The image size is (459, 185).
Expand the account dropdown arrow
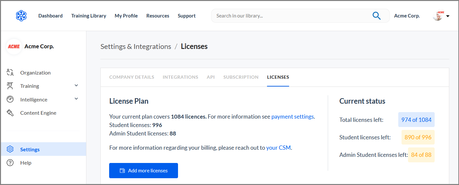coord(448,16)
